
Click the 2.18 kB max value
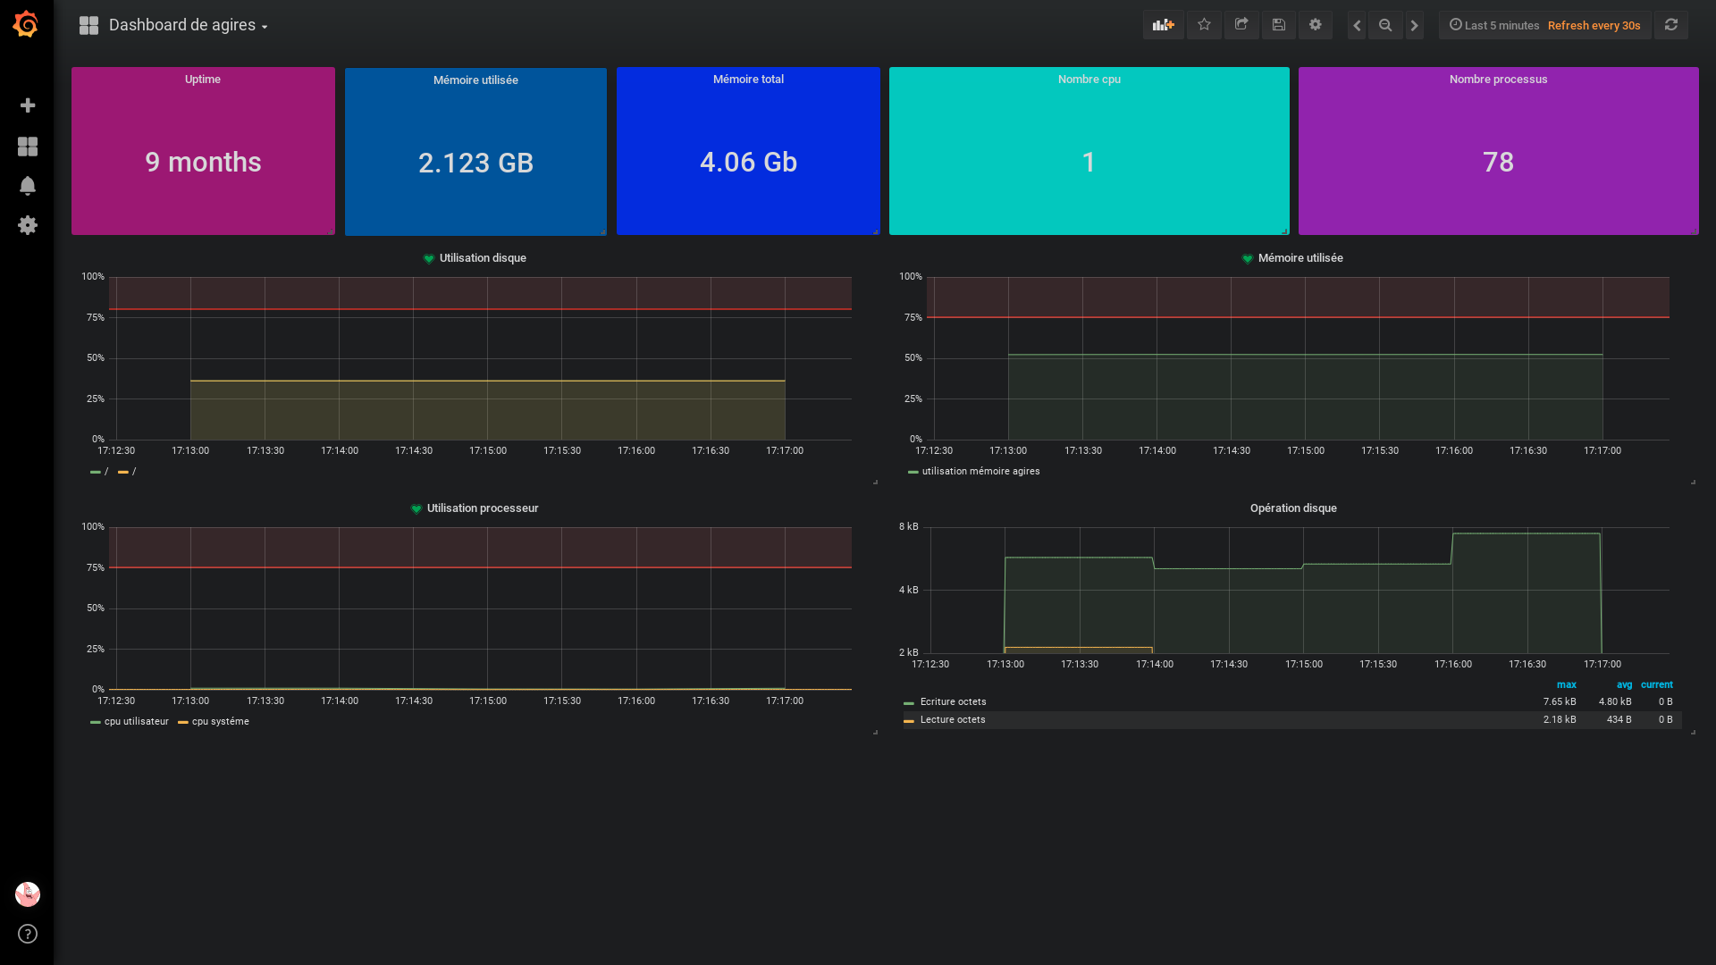(x=1560, y=719)
